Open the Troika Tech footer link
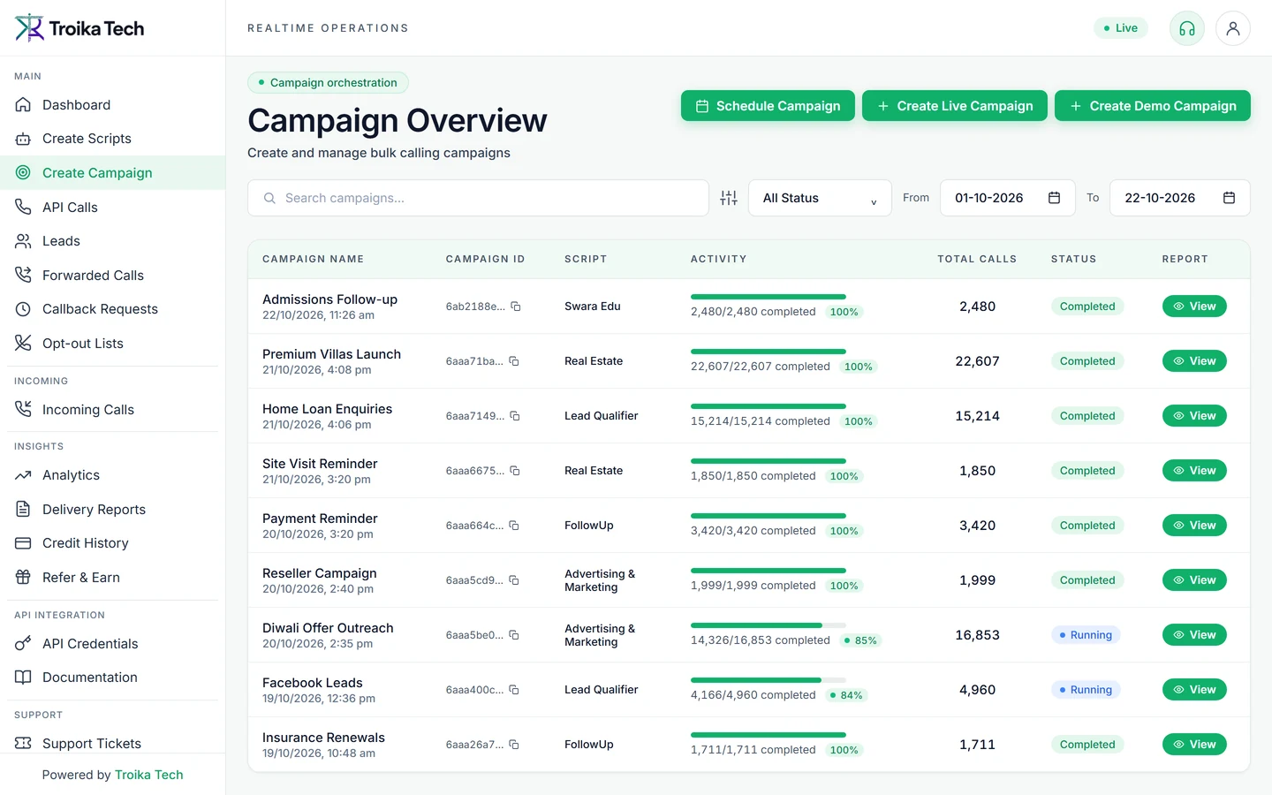Viewport: 1272px width, 795px height. click(x=148, y=775)
